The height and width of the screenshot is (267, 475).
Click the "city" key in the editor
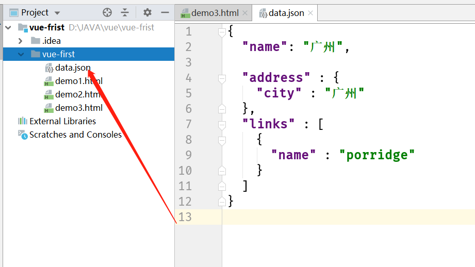coord(279,93)
